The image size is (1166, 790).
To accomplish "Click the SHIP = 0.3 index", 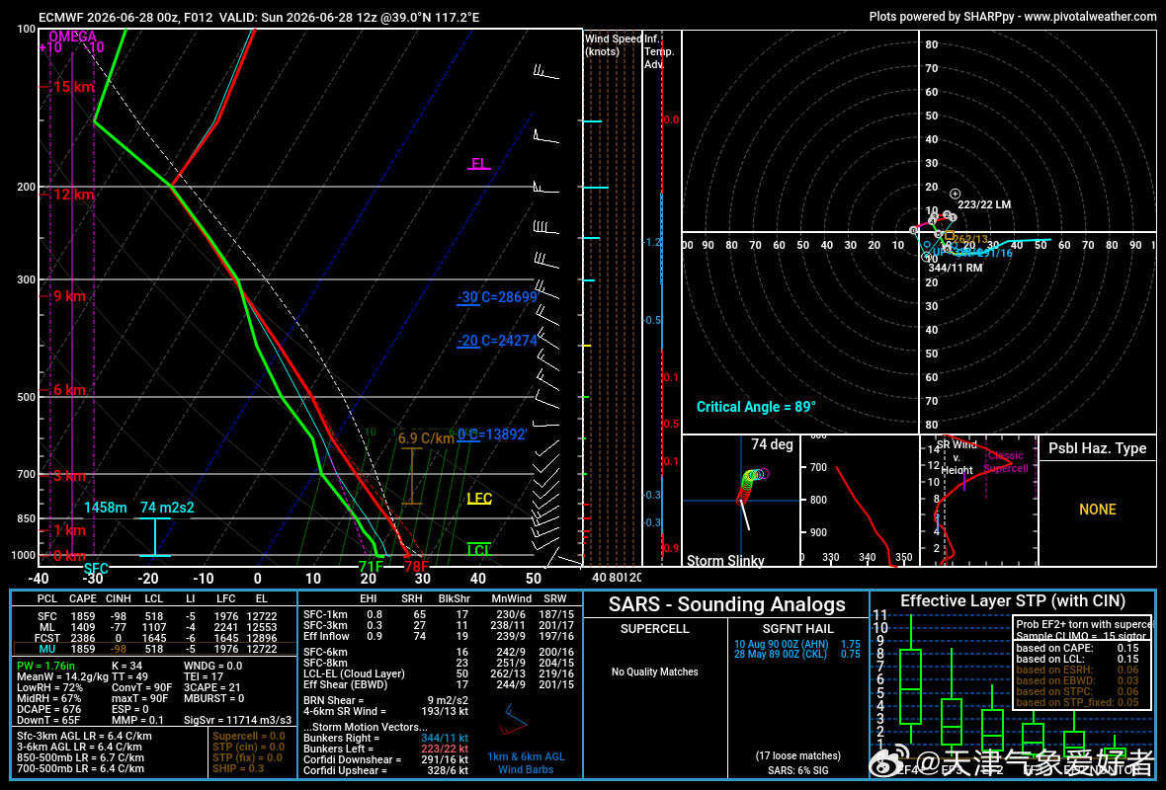I will 238,768.
